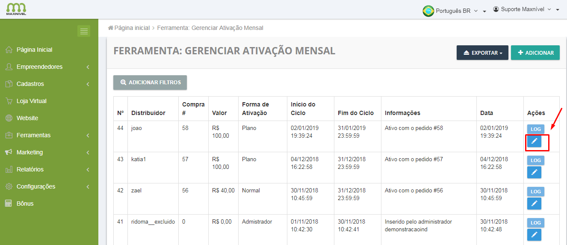Go to Bônus in sidebar
The width and height of the screenshot is (567, 245).
(x=25, y=204)
